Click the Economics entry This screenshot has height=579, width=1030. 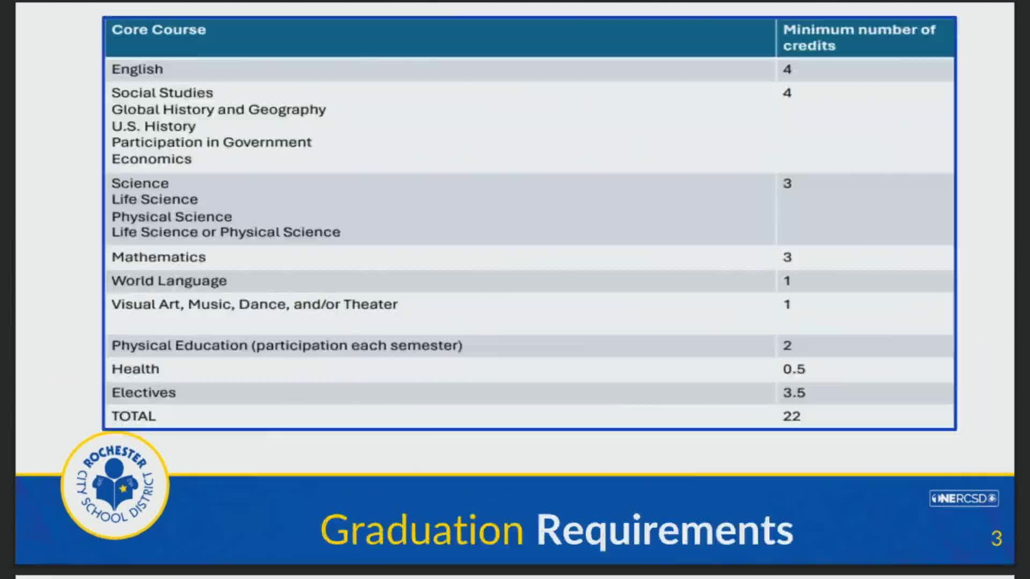(151, 159)
